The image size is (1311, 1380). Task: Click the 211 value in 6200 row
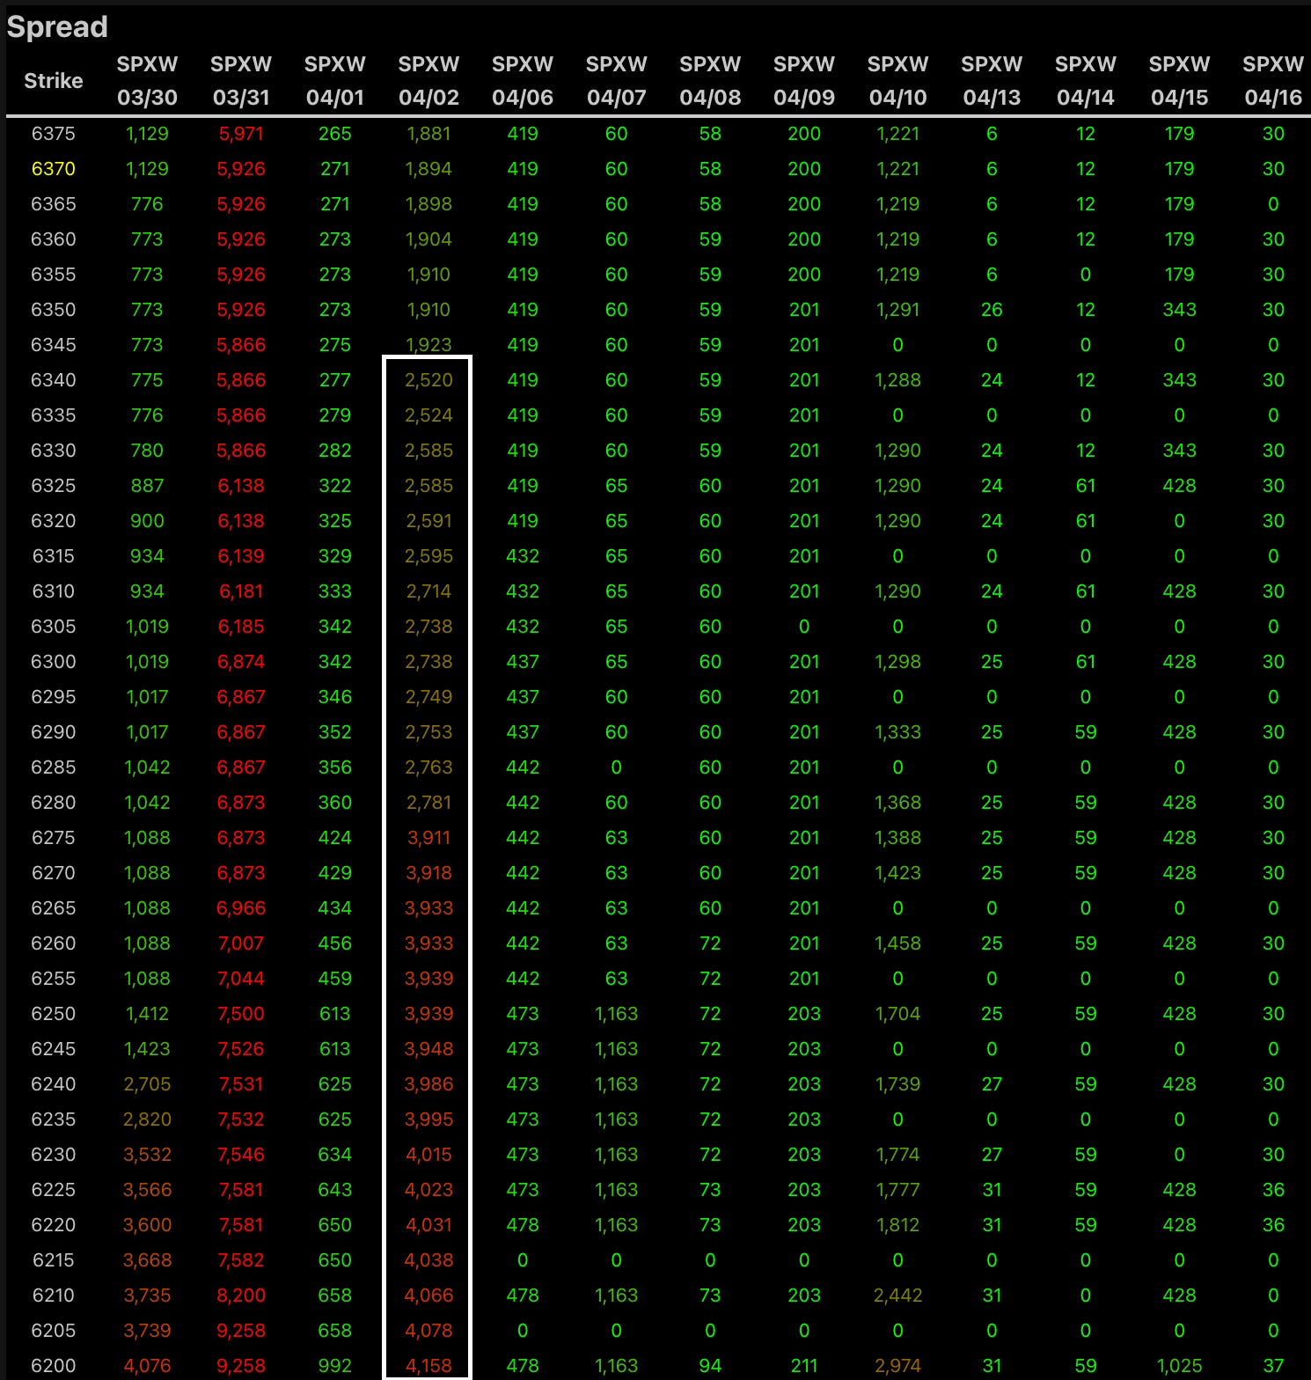pos(804,1366)
